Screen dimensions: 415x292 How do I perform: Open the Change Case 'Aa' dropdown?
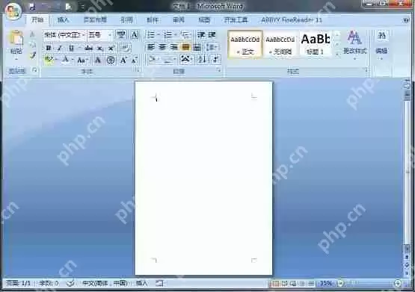[82, 60]
